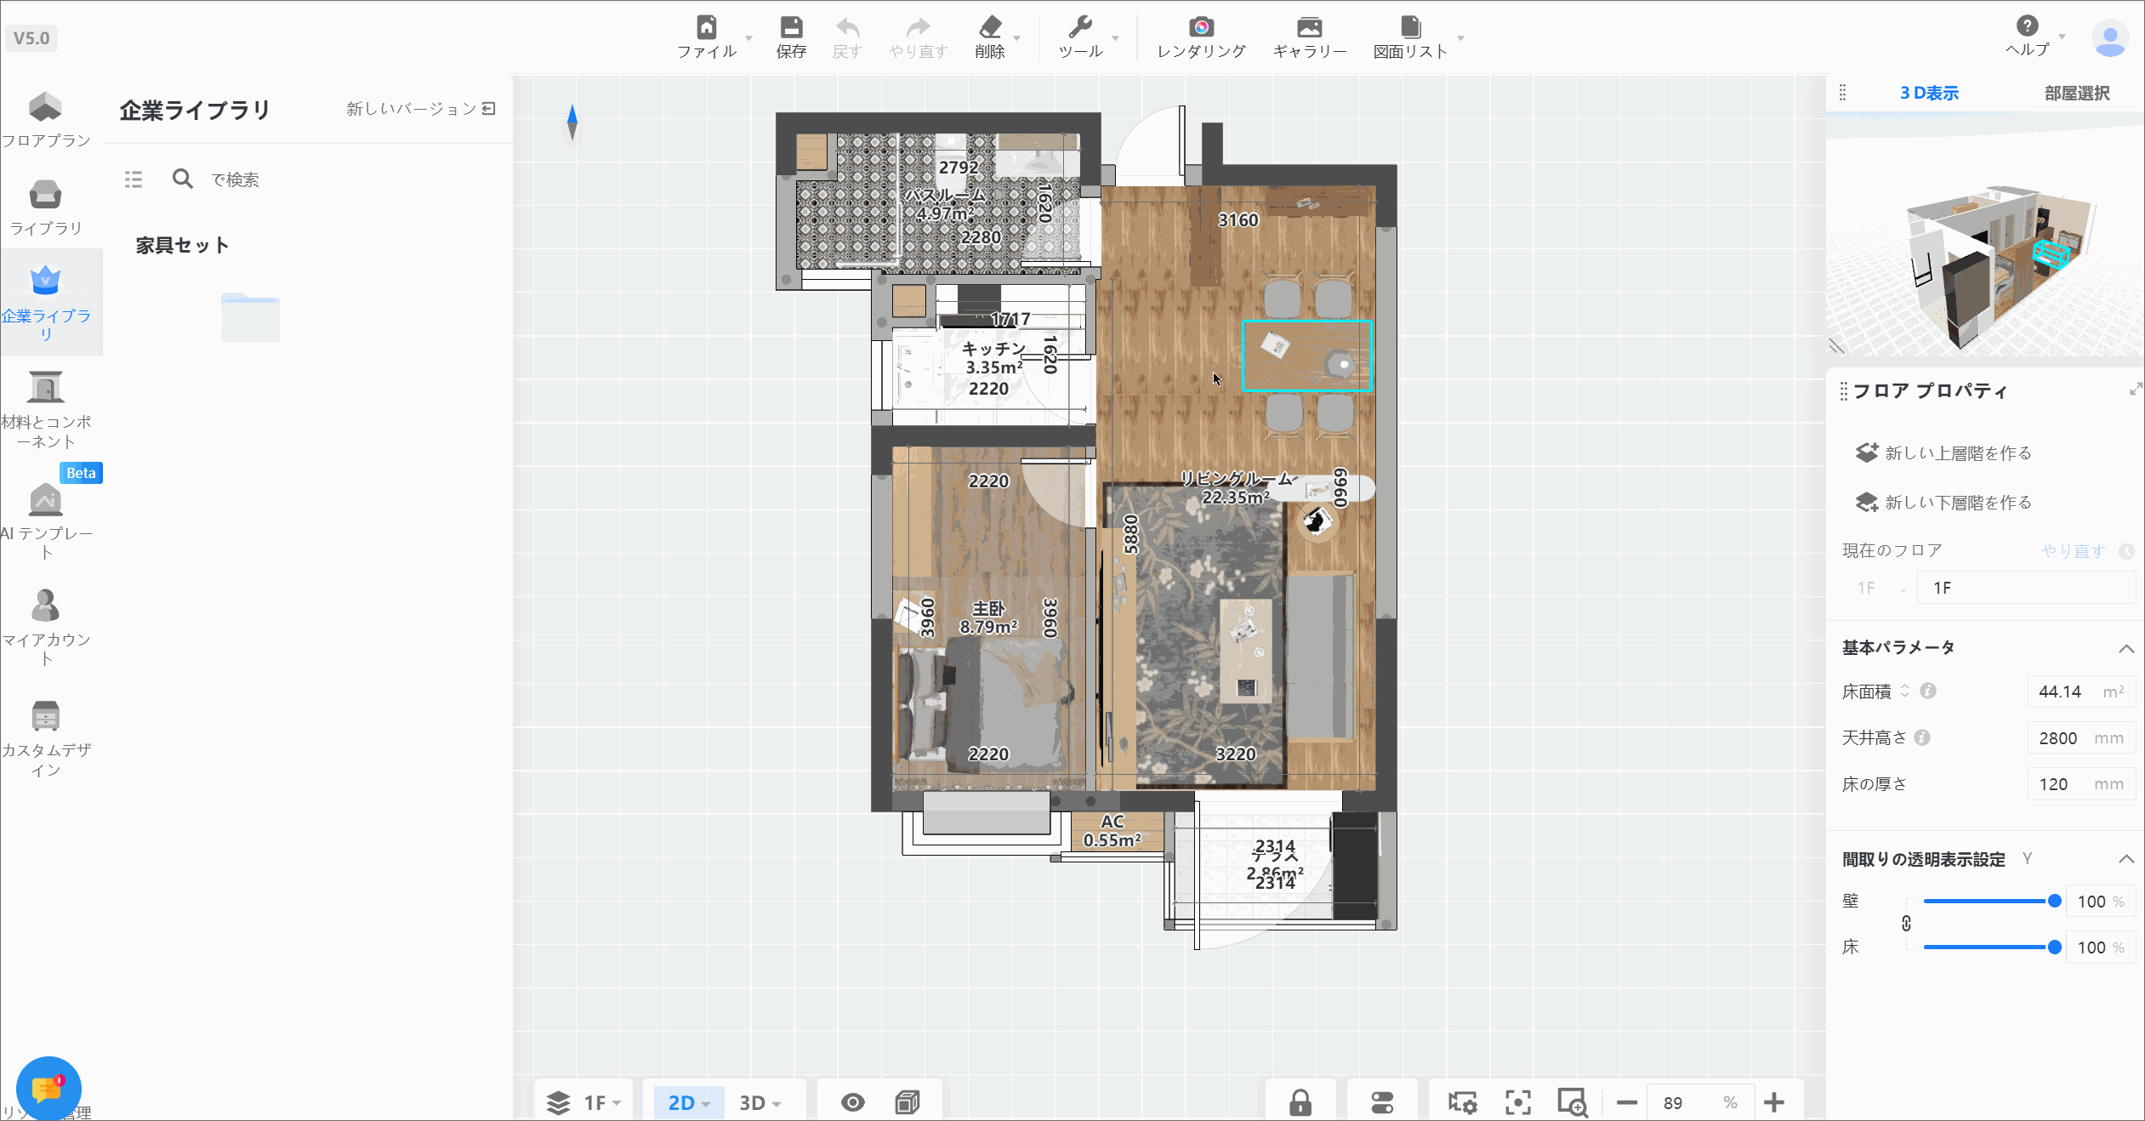Click the wireframe cube display icon

[x=907, y=1102]
